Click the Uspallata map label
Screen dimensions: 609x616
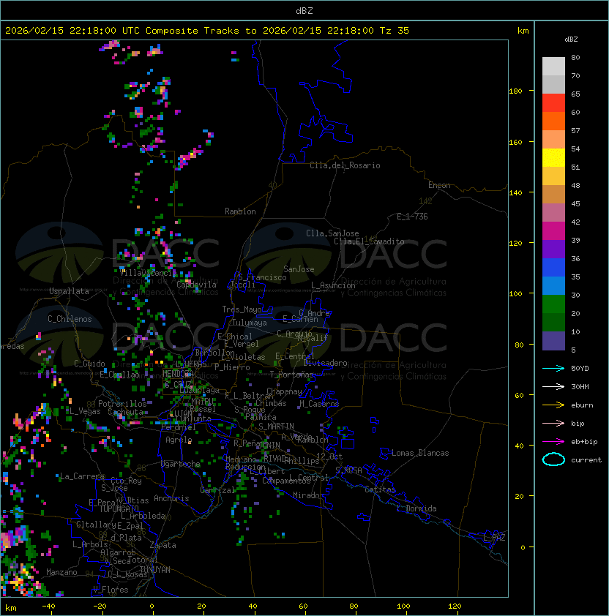tap(69, 291)
